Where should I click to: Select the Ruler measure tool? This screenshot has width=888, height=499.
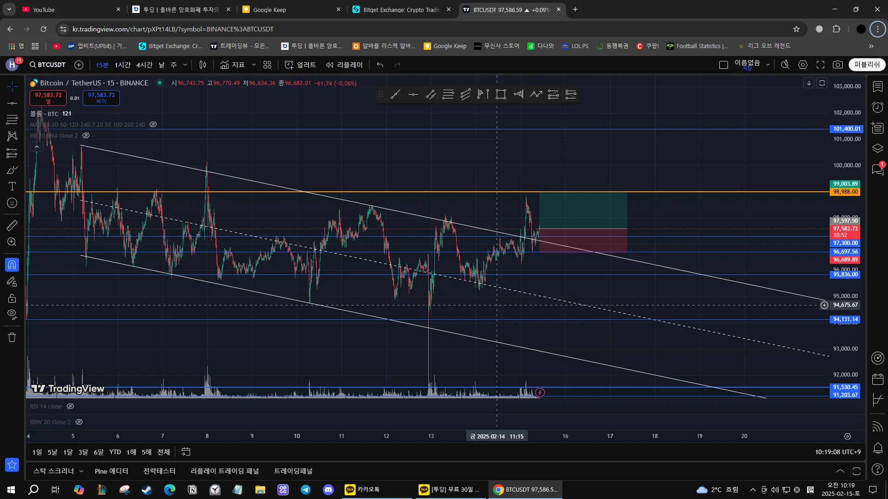(x=12, y=225)
